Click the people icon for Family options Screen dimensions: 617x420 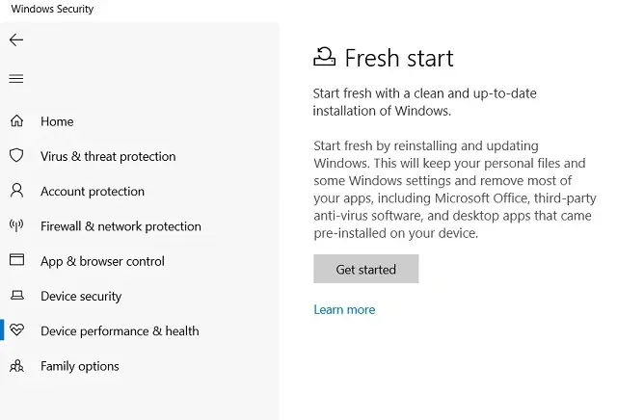[x=16, y=366]
